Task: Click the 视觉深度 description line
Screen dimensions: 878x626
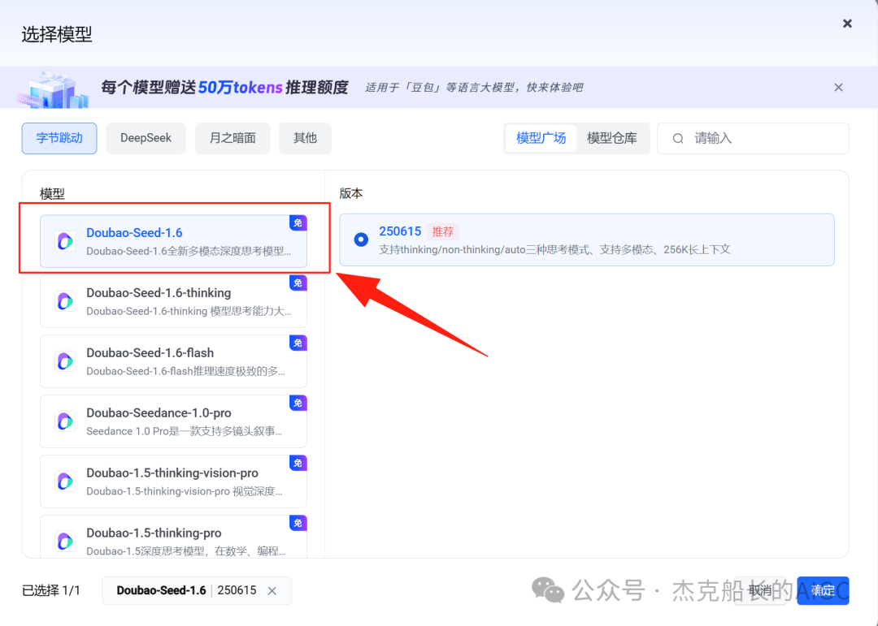Action: (x=185, y=491)
